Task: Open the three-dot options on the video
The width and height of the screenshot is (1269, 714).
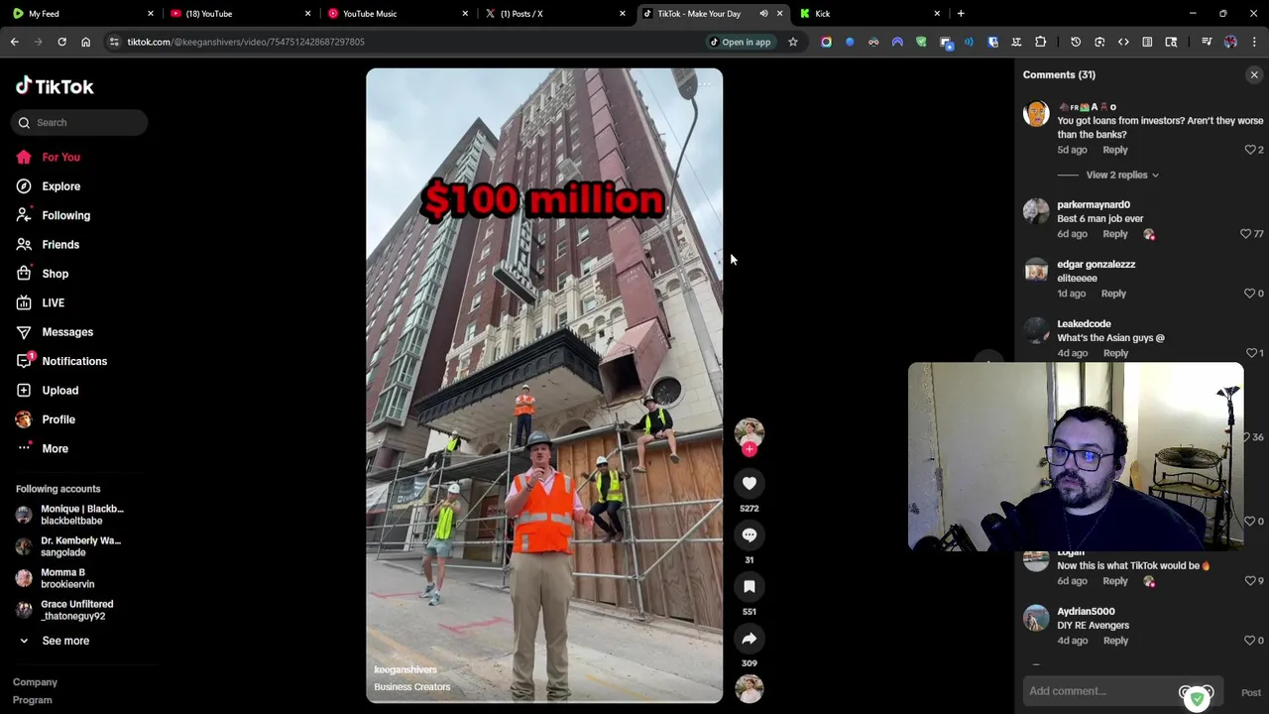Action: [704, 85]
